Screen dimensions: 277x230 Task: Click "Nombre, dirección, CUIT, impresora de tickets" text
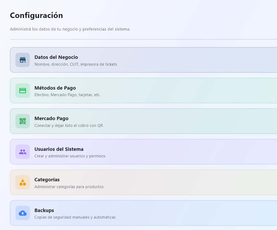pyautogui.click(x=76, y=64)
